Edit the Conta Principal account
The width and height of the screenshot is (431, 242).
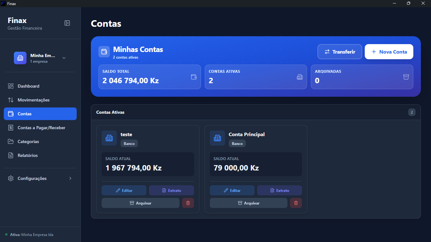click(x=232, y=190)
